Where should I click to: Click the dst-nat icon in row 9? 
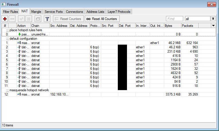tap(19, 77)
